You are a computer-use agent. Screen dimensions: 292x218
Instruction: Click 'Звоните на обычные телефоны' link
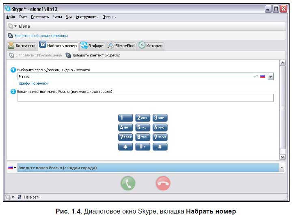point(41,36)
